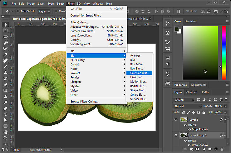Select the Hand tool
This screenshot has width=231, height=153.
tap(5, 132)
